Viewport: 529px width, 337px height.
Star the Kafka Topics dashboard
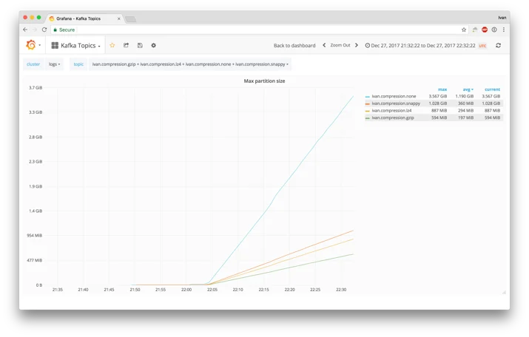(112, 45)
